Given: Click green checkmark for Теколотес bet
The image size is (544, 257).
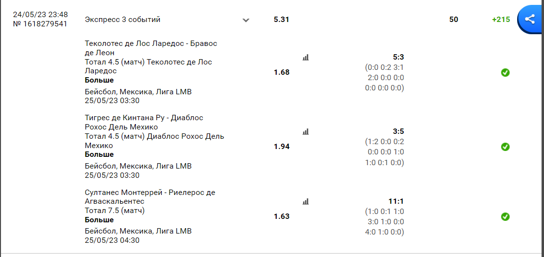Looking at the screenshot, I should (505, 72).
